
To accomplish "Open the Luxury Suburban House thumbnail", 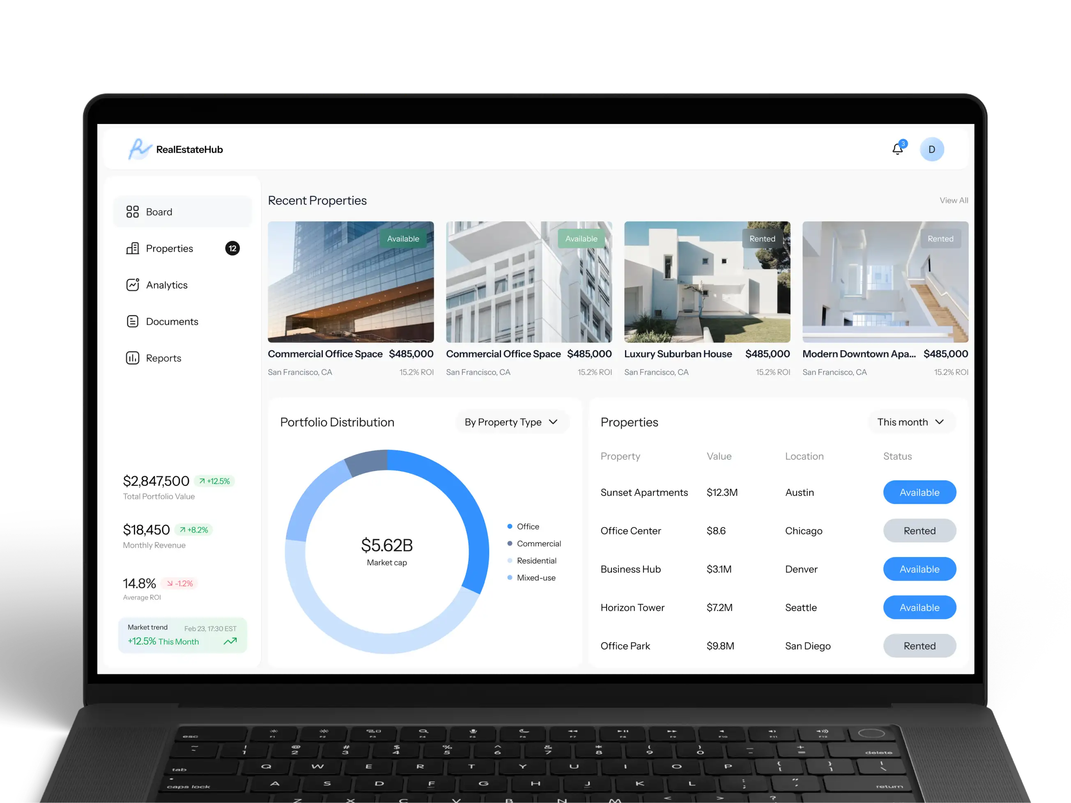I will [707, 282].
